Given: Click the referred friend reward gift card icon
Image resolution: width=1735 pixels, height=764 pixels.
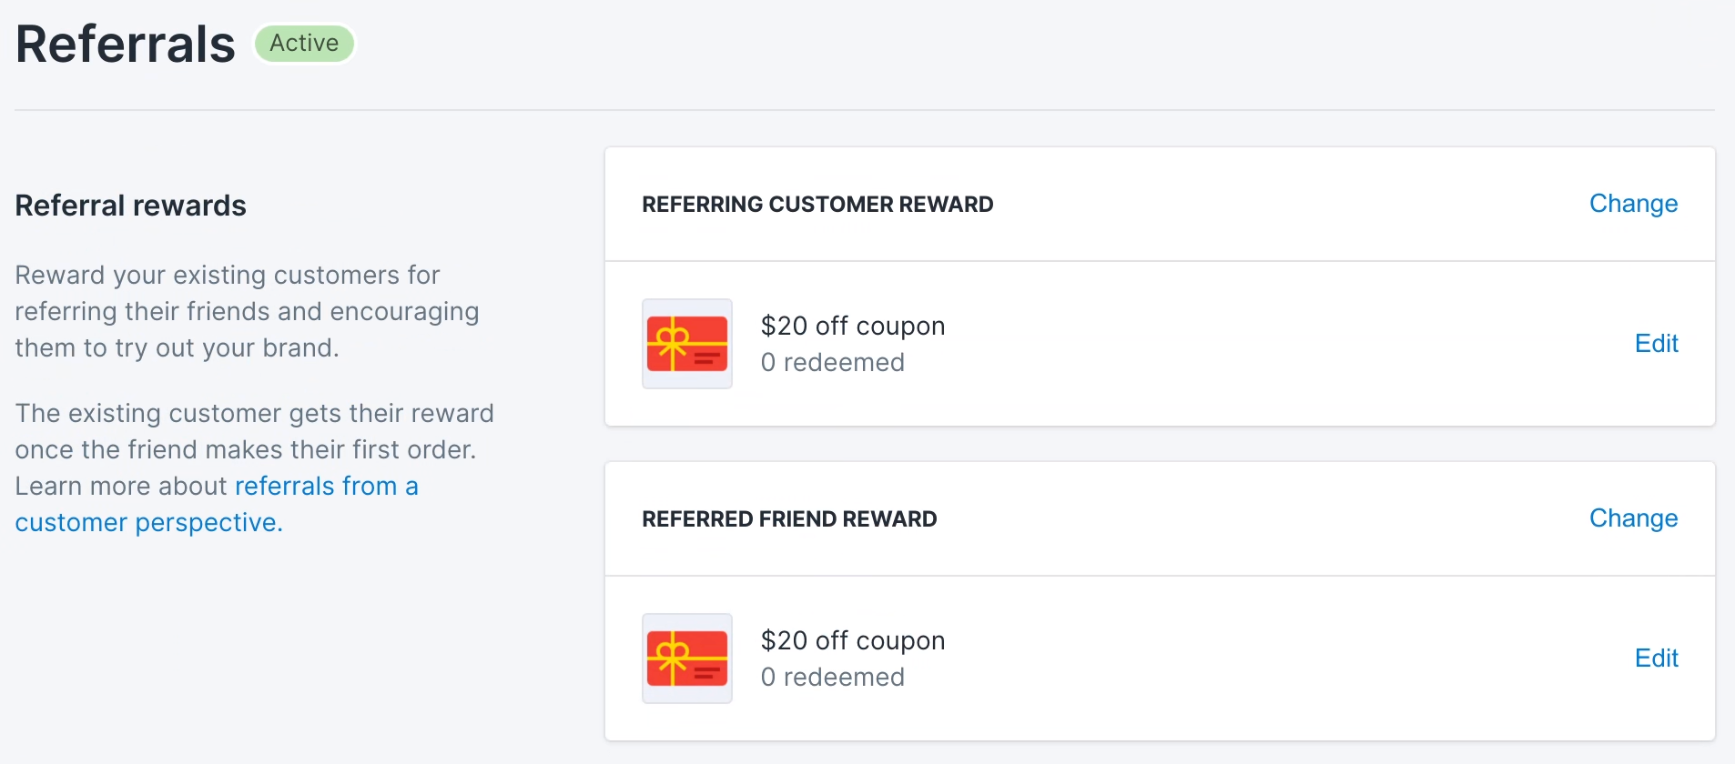Looking at the screenshot, I should point(687,658).
